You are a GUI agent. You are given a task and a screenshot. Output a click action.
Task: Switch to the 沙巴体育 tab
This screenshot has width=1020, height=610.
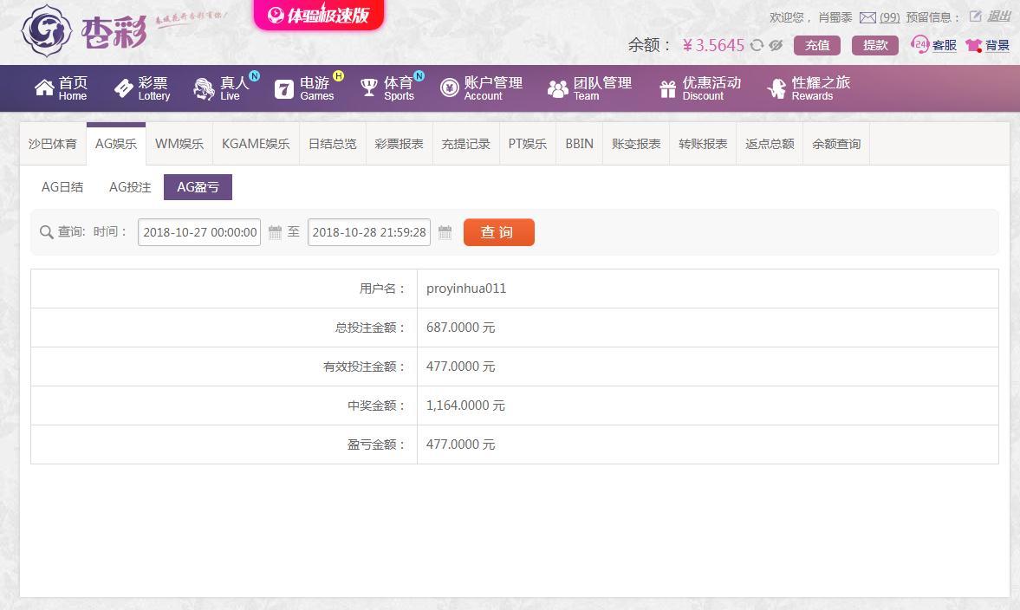point(53,144)
